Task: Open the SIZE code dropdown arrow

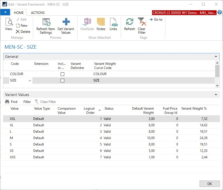Action: click(x=30, y=80)
